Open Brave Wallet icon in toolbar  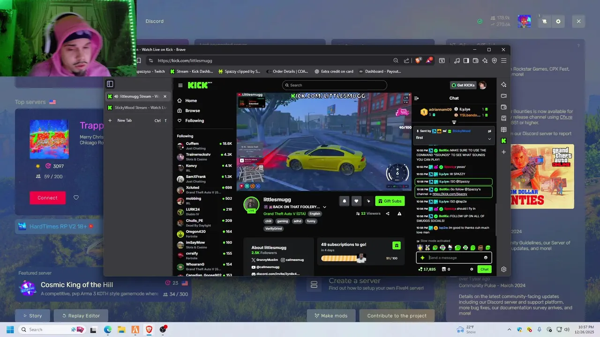[475, 60]
